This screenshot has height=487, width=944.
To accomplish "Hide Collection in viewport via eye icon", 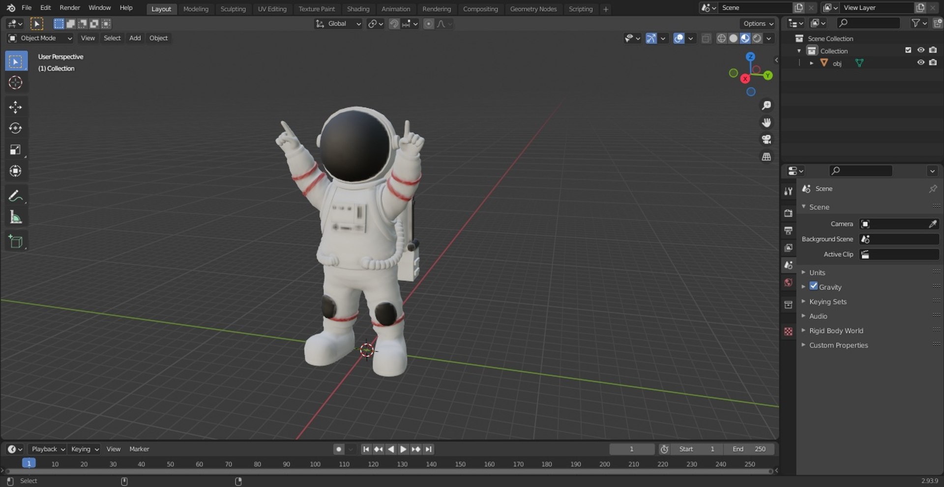I will point(921,50).
